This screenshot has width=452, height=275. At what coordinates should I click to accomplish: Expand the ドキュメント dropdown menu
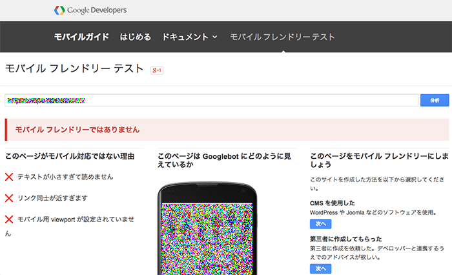click(189, 37)
